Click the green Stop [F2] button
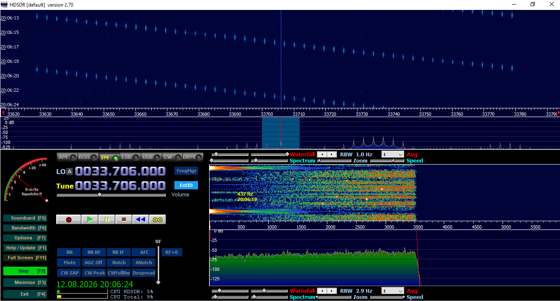The width and height of the screenshot is (560, 301). (x=25, y=271)
